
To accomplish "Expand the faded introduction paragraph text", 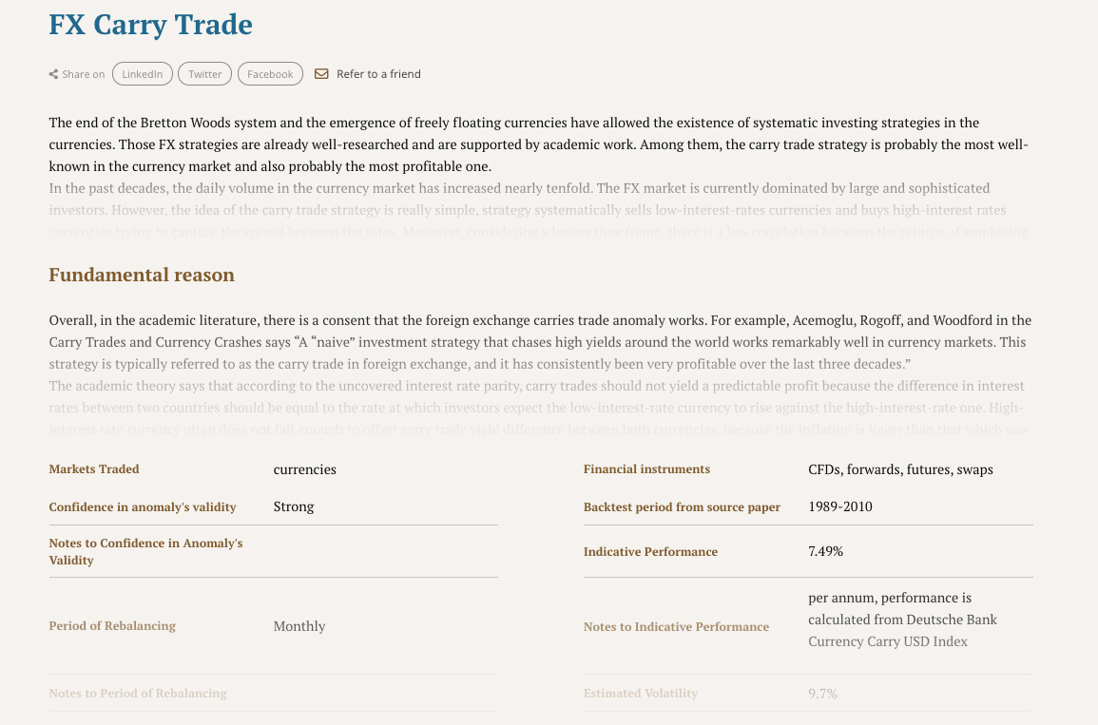I will pos(538,210).
